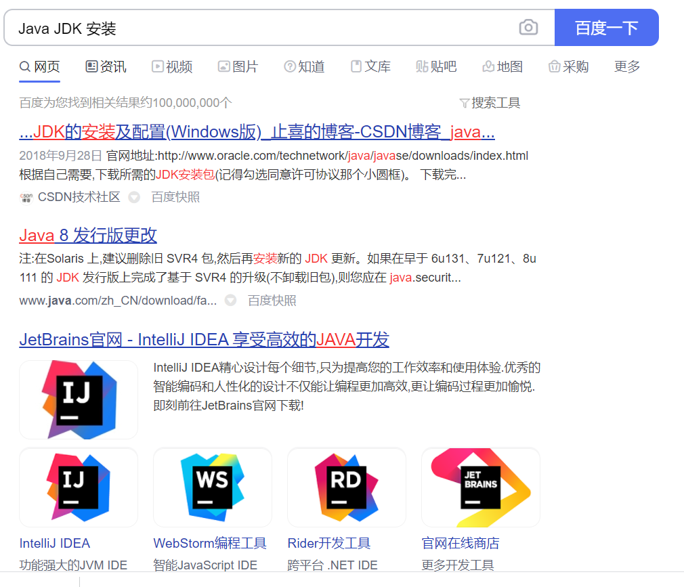Viewport: 684px width, 587px height.
Task: Click the JetBrains logo store icon
Action: pos(481,487)
